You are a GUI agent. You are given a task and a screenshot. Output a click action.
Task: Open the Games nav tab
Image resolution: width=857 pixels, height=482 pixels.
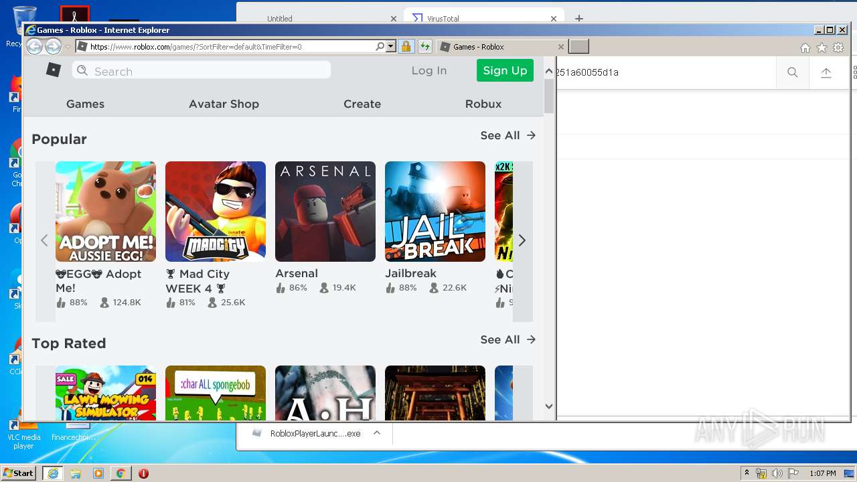click(85, 104)
